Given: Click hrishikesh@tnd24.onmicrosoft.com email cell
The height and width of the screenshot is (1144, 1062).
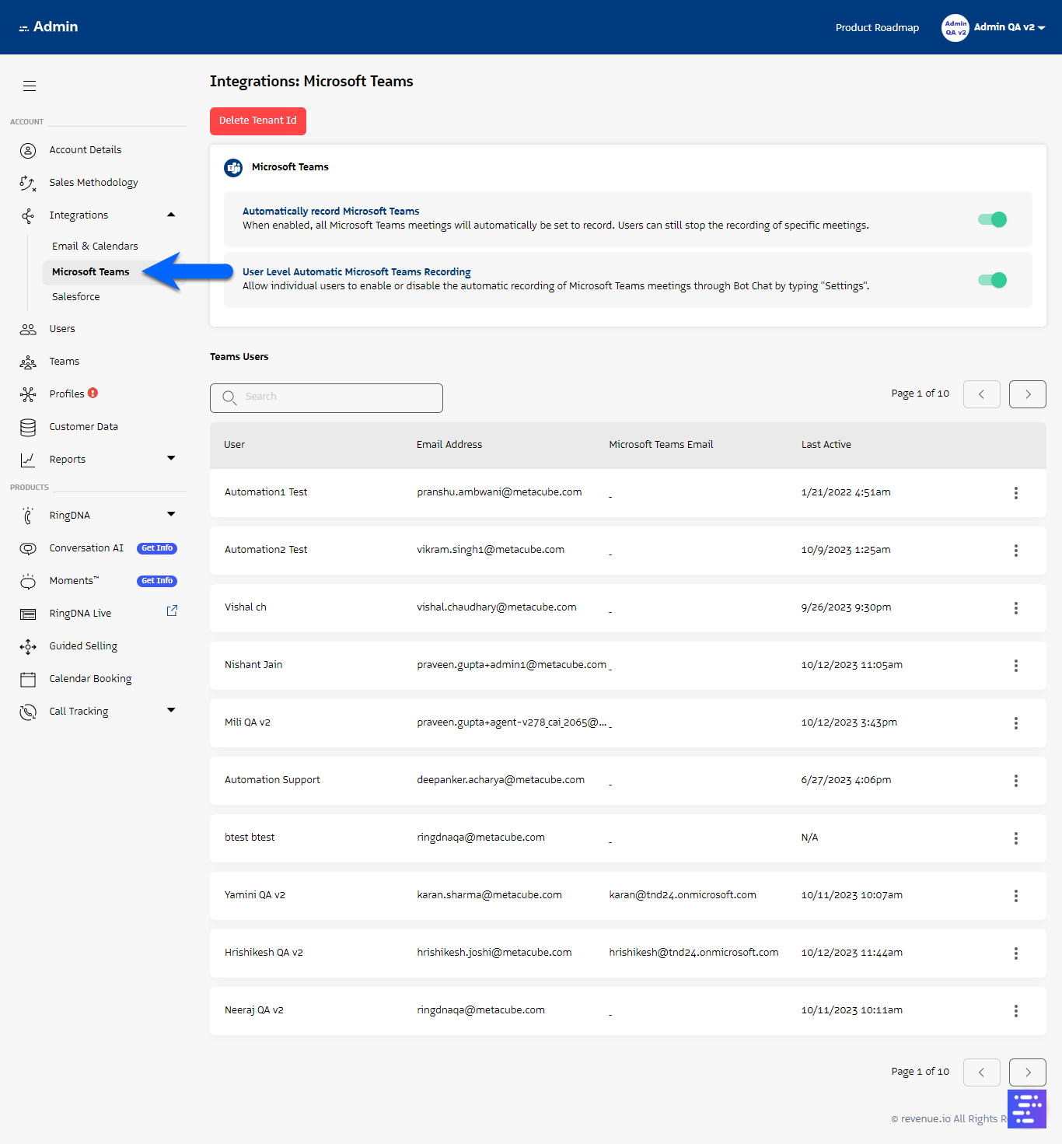Looking at the screenshot, I should tap(693, 953).
